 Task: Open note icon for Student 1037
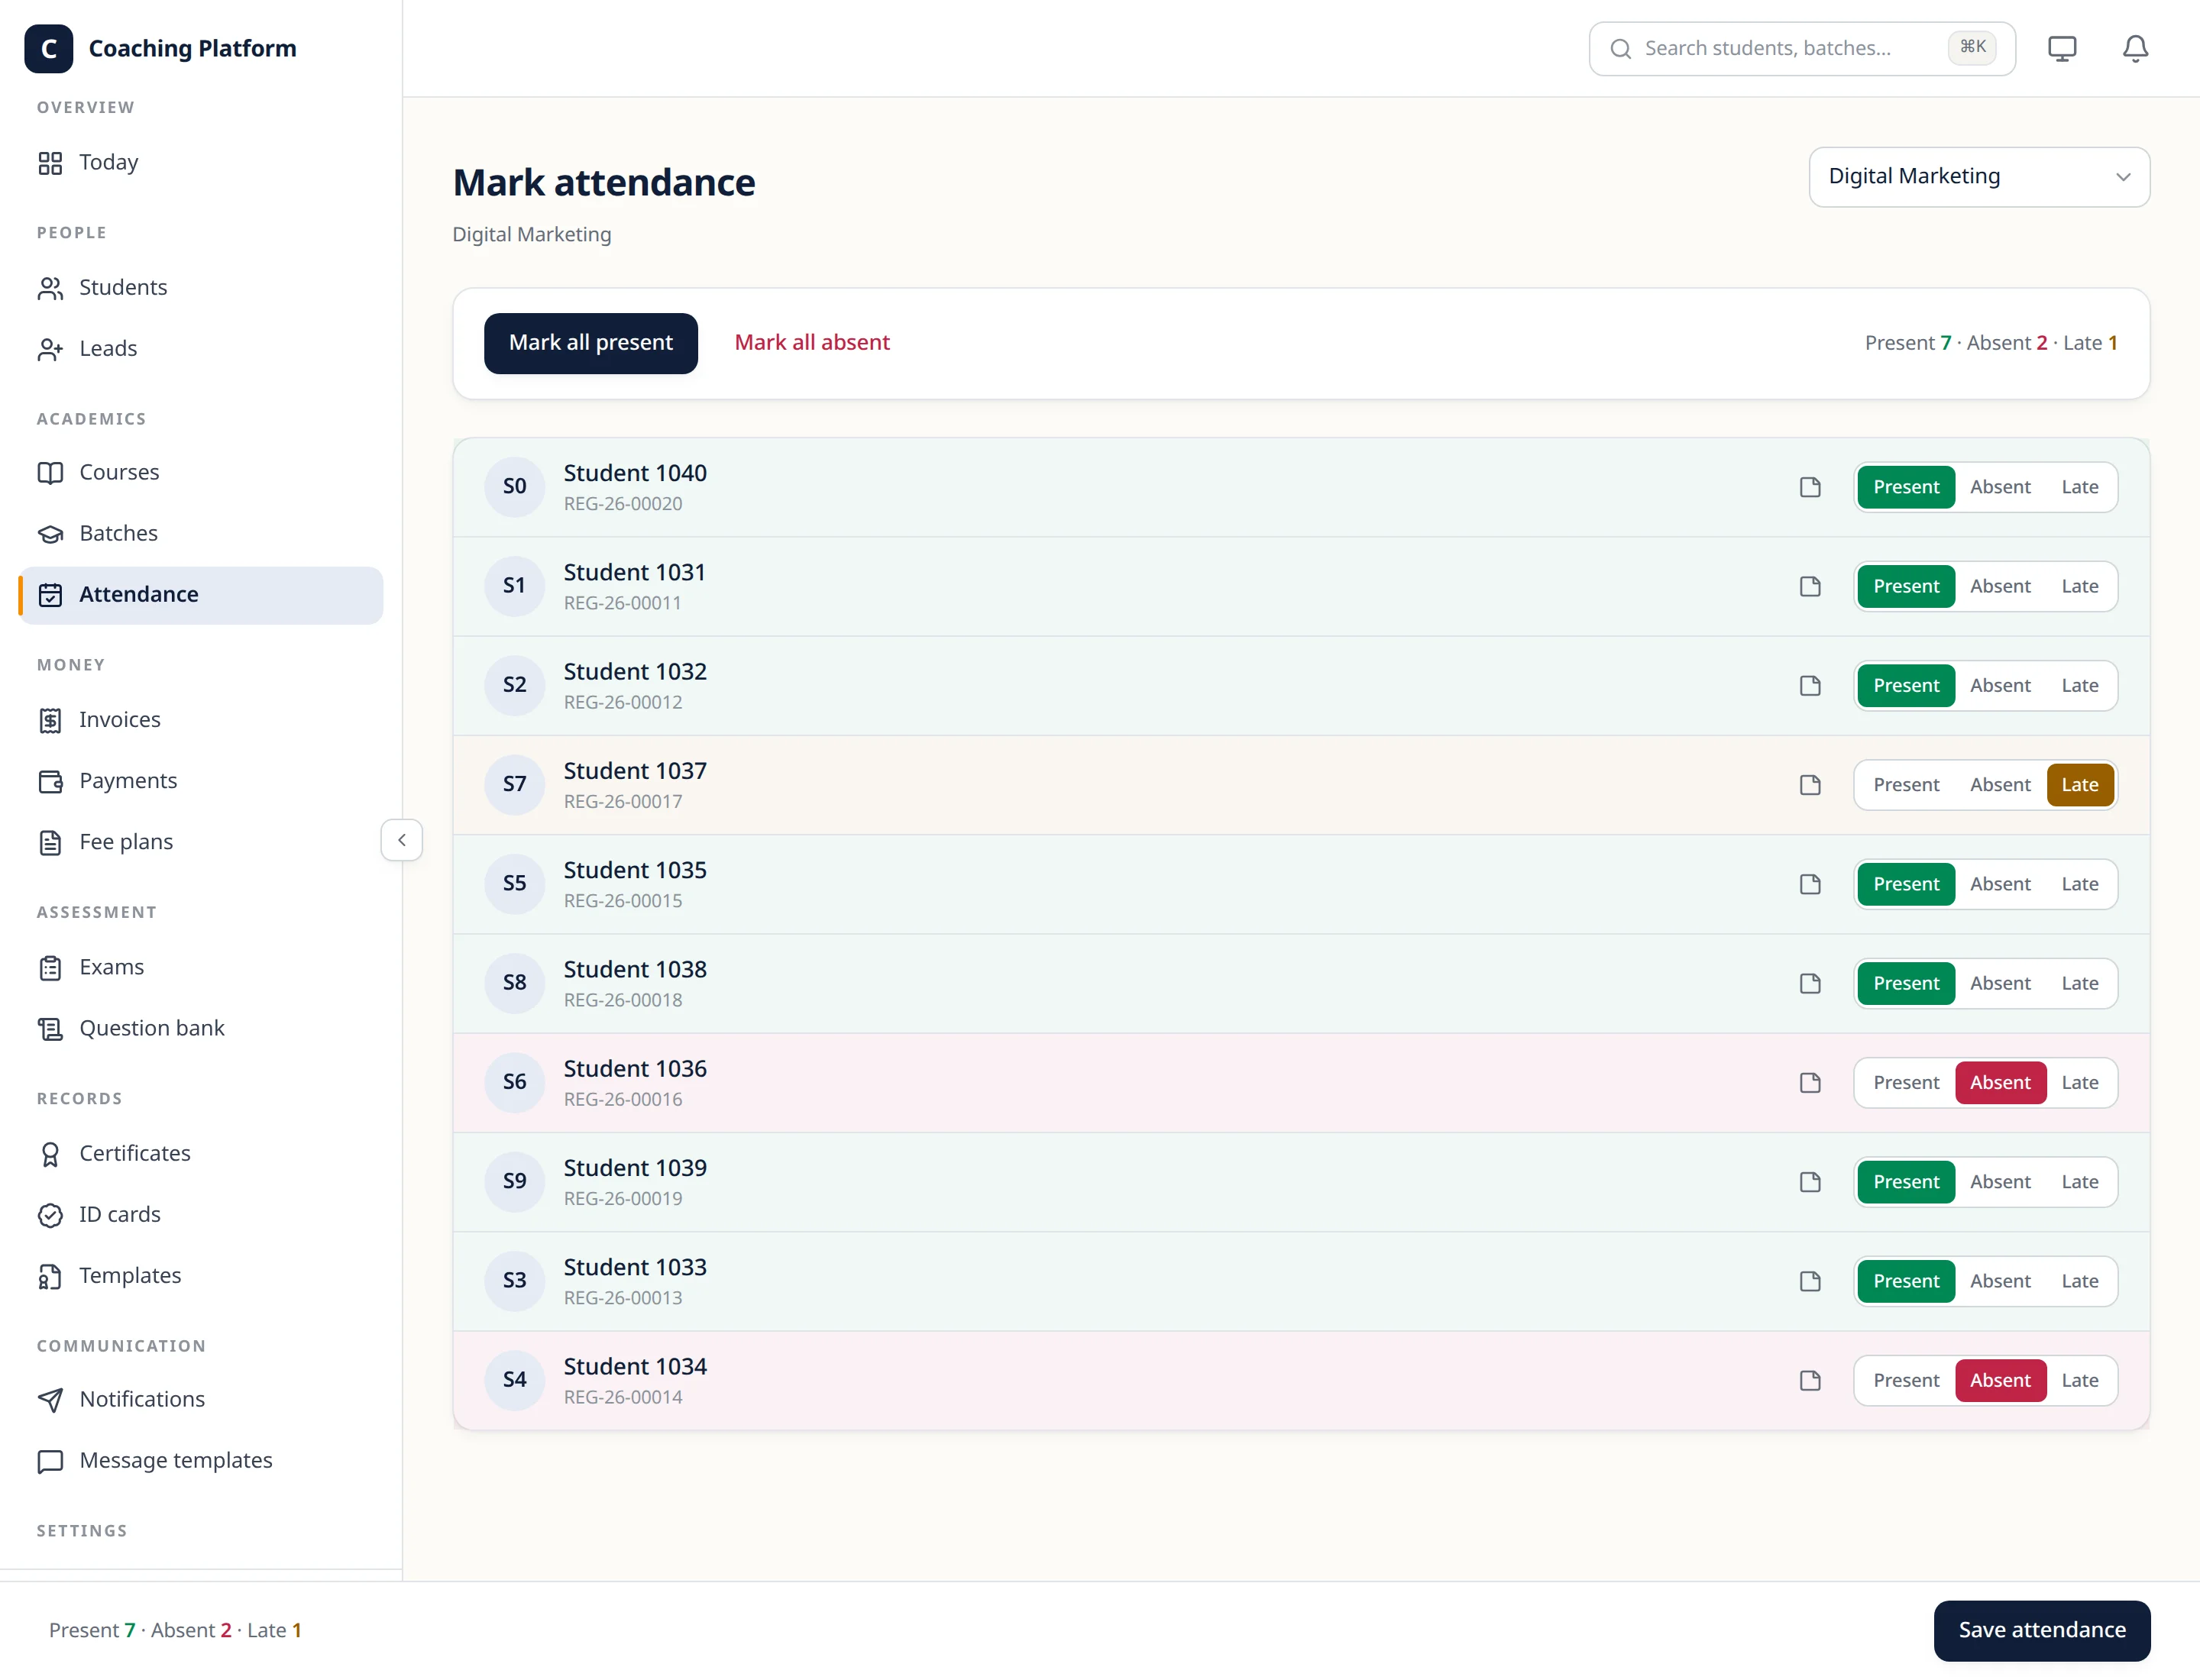1810,785
